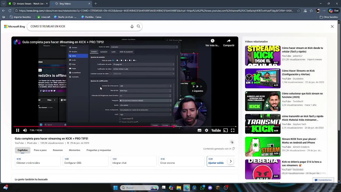Click the info icon next to 'Contenido generado con IA'
Image resolution: width=341 pixels, height=192 pixels.
(233, 149)
